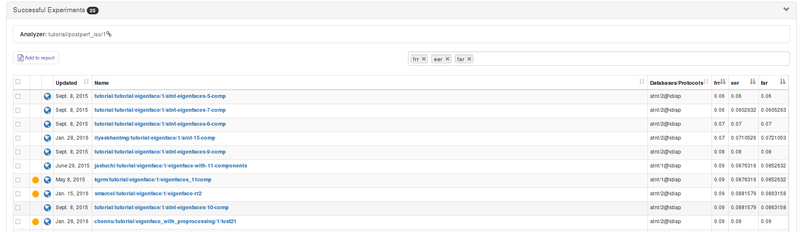The image size is (803, 232).
Task: Sort the table by the Name column
Action: pos(642,82)
